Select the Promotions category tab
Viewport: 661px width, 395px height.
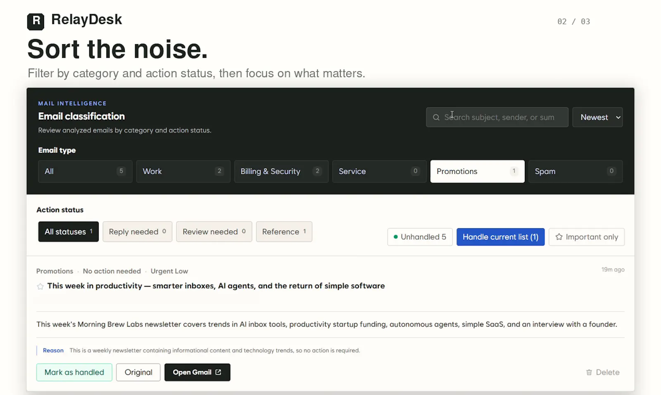point(477,171)
